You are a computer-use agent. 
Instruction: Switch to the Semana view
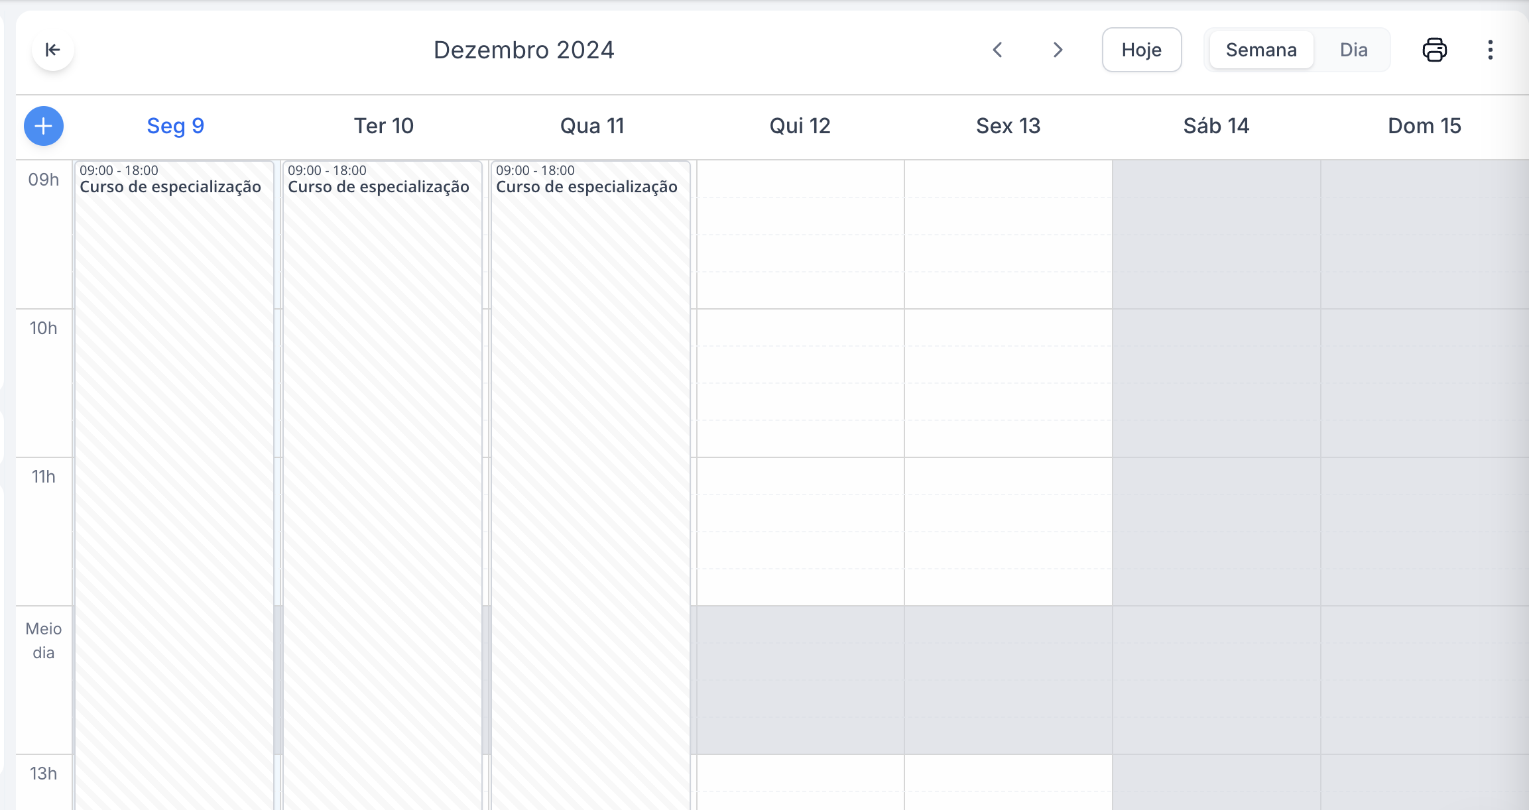tap(1261, 50)
